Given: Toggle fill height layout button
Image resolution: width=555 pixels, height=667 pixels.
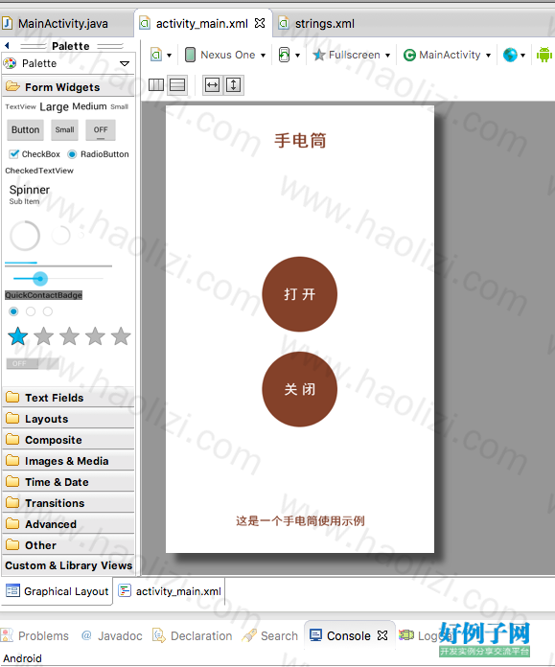Looking at the screenshot, I should click(x=233, y=85).
